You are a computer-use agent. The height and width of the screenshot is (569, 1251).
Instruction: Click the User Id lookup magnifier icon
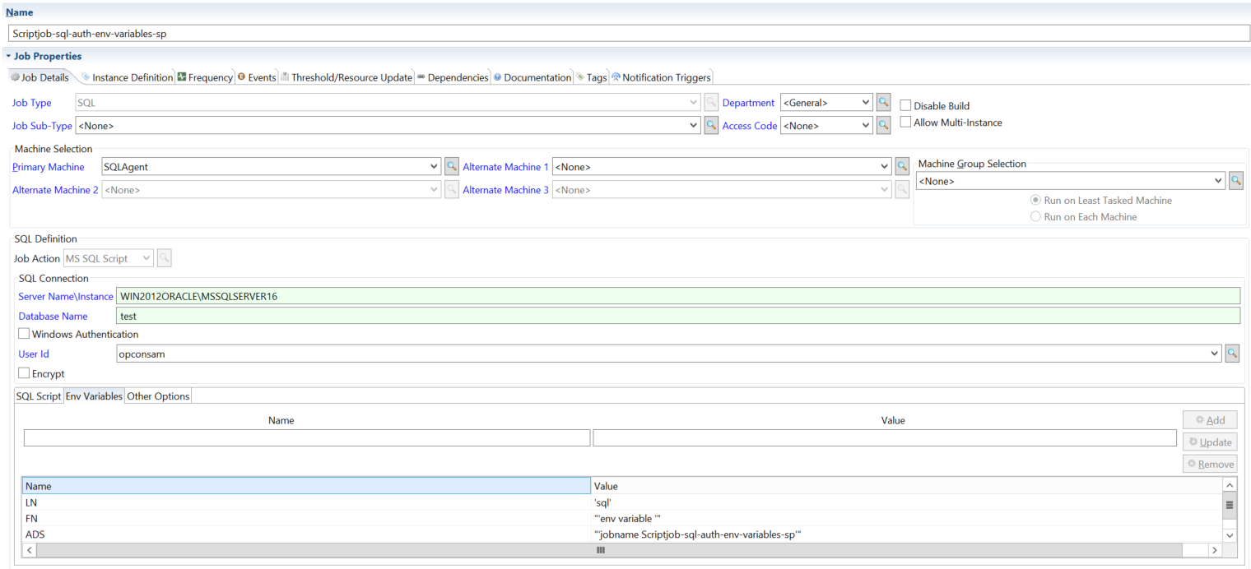pyautogui.click(x=1232, y=354)
